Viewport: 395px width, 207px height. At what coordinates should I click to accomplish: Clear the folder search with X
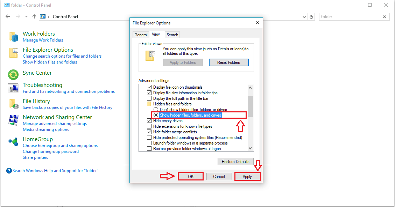(x=385, y=17)
